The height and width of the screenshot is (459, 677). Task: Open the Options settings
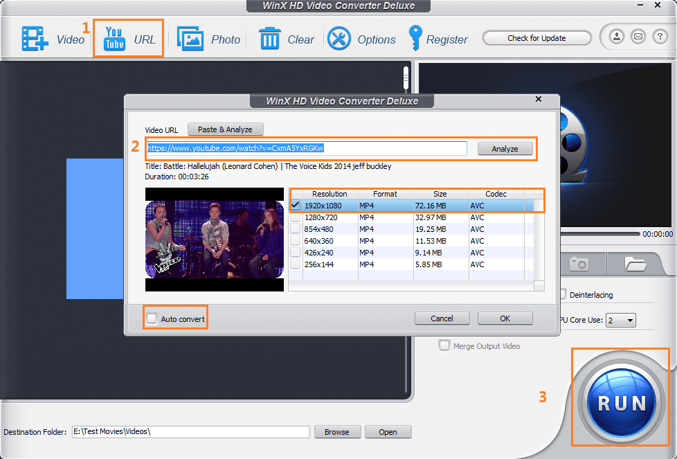click(x=361, y=39)
